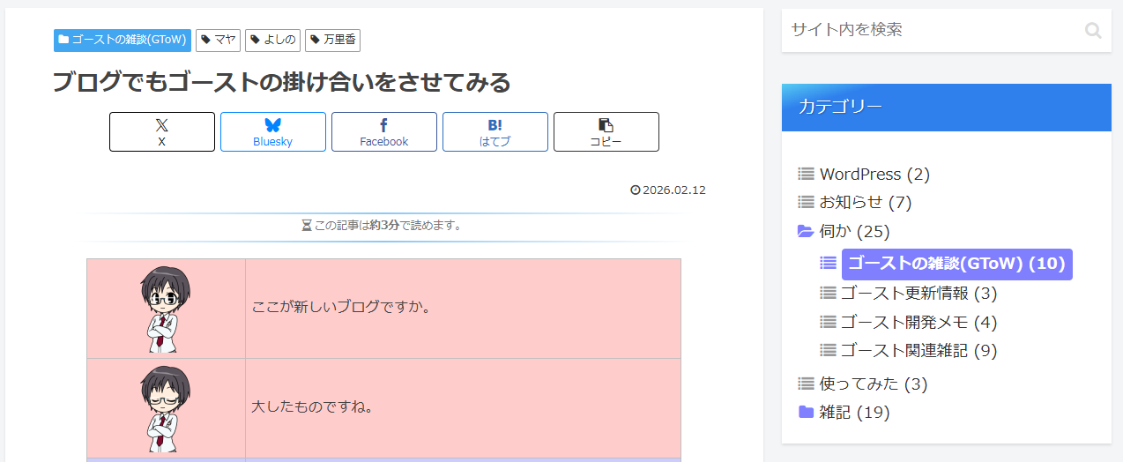Open the 使ってみた (3) category
Viewport: 1123px width, 462px height.
[x=874, y=384]
